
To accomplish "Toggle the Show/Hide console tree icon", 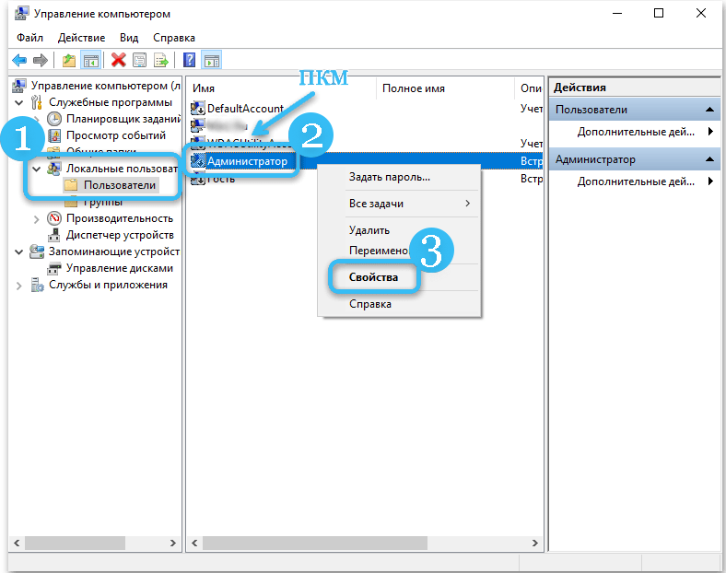I will [91, 61].
